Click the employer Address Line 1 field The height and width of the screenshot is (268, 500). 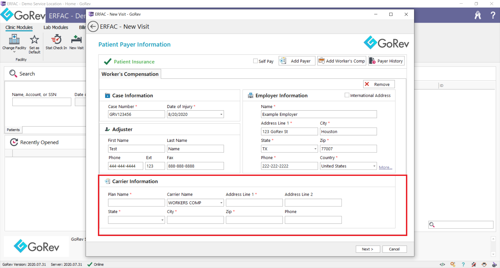pos(289,132)
